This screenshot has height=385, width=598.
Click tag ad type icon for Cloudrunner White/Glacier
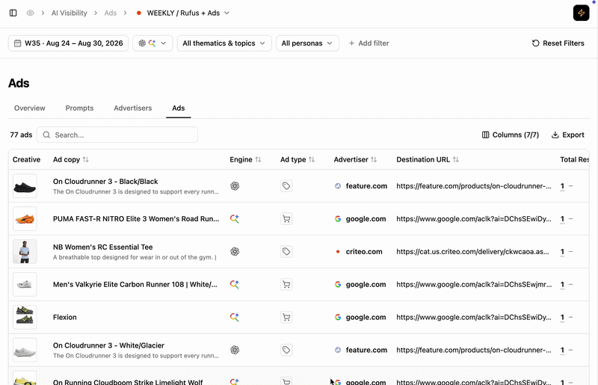(286, 350)
